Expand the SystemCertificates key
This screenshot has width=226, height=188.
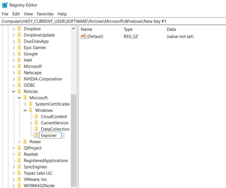25,104
